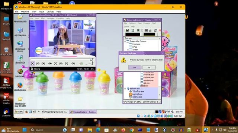Open Firefox from the Windows taskbar
This screenshot has width=238, height=133.
[123, 130]
